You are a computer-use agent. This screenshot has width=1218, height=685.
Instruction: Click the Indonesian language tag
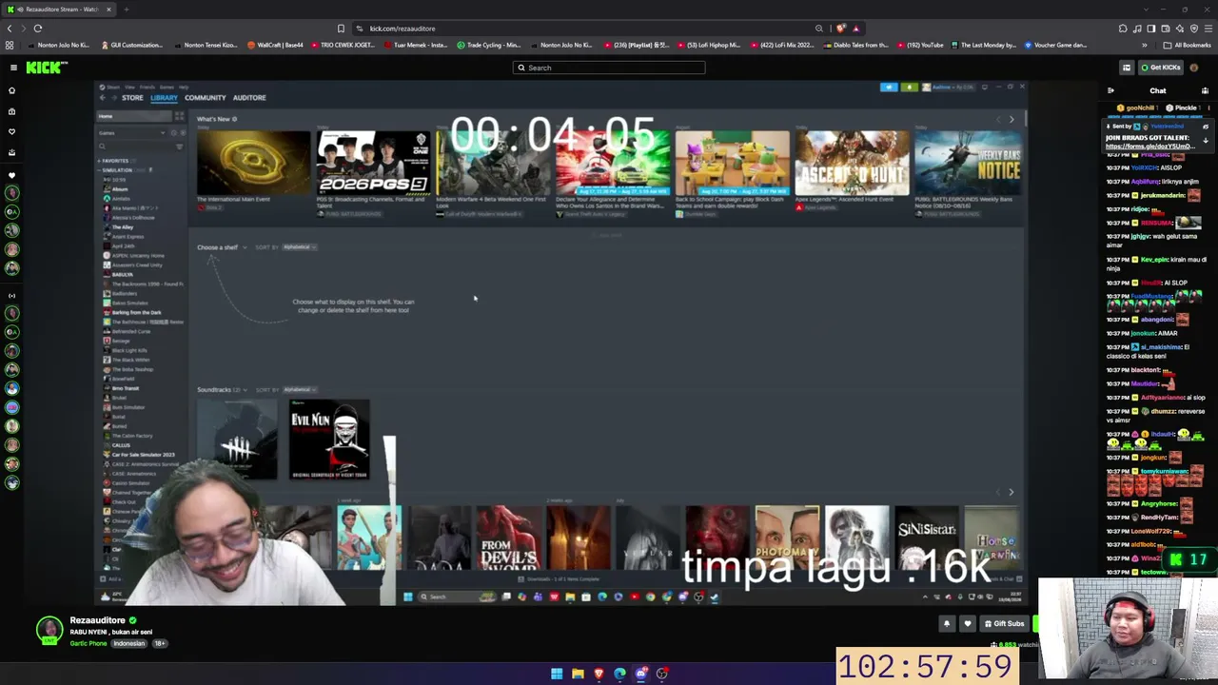coord(129,644)
